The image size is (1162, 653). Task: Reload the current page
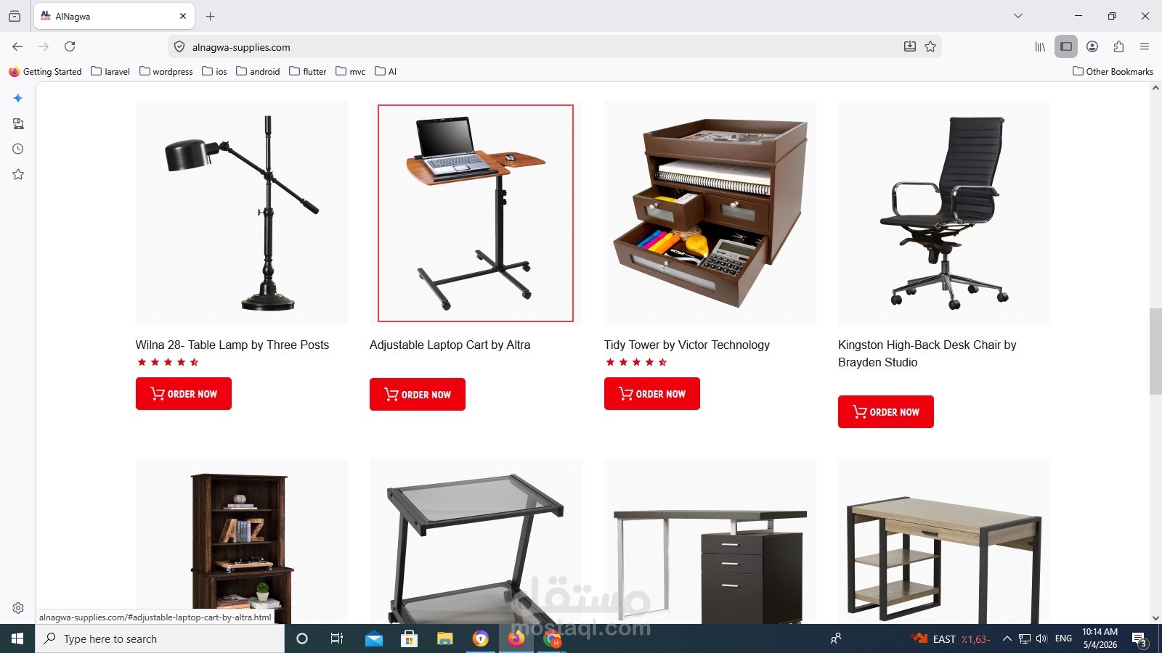(x=70, y=46)
